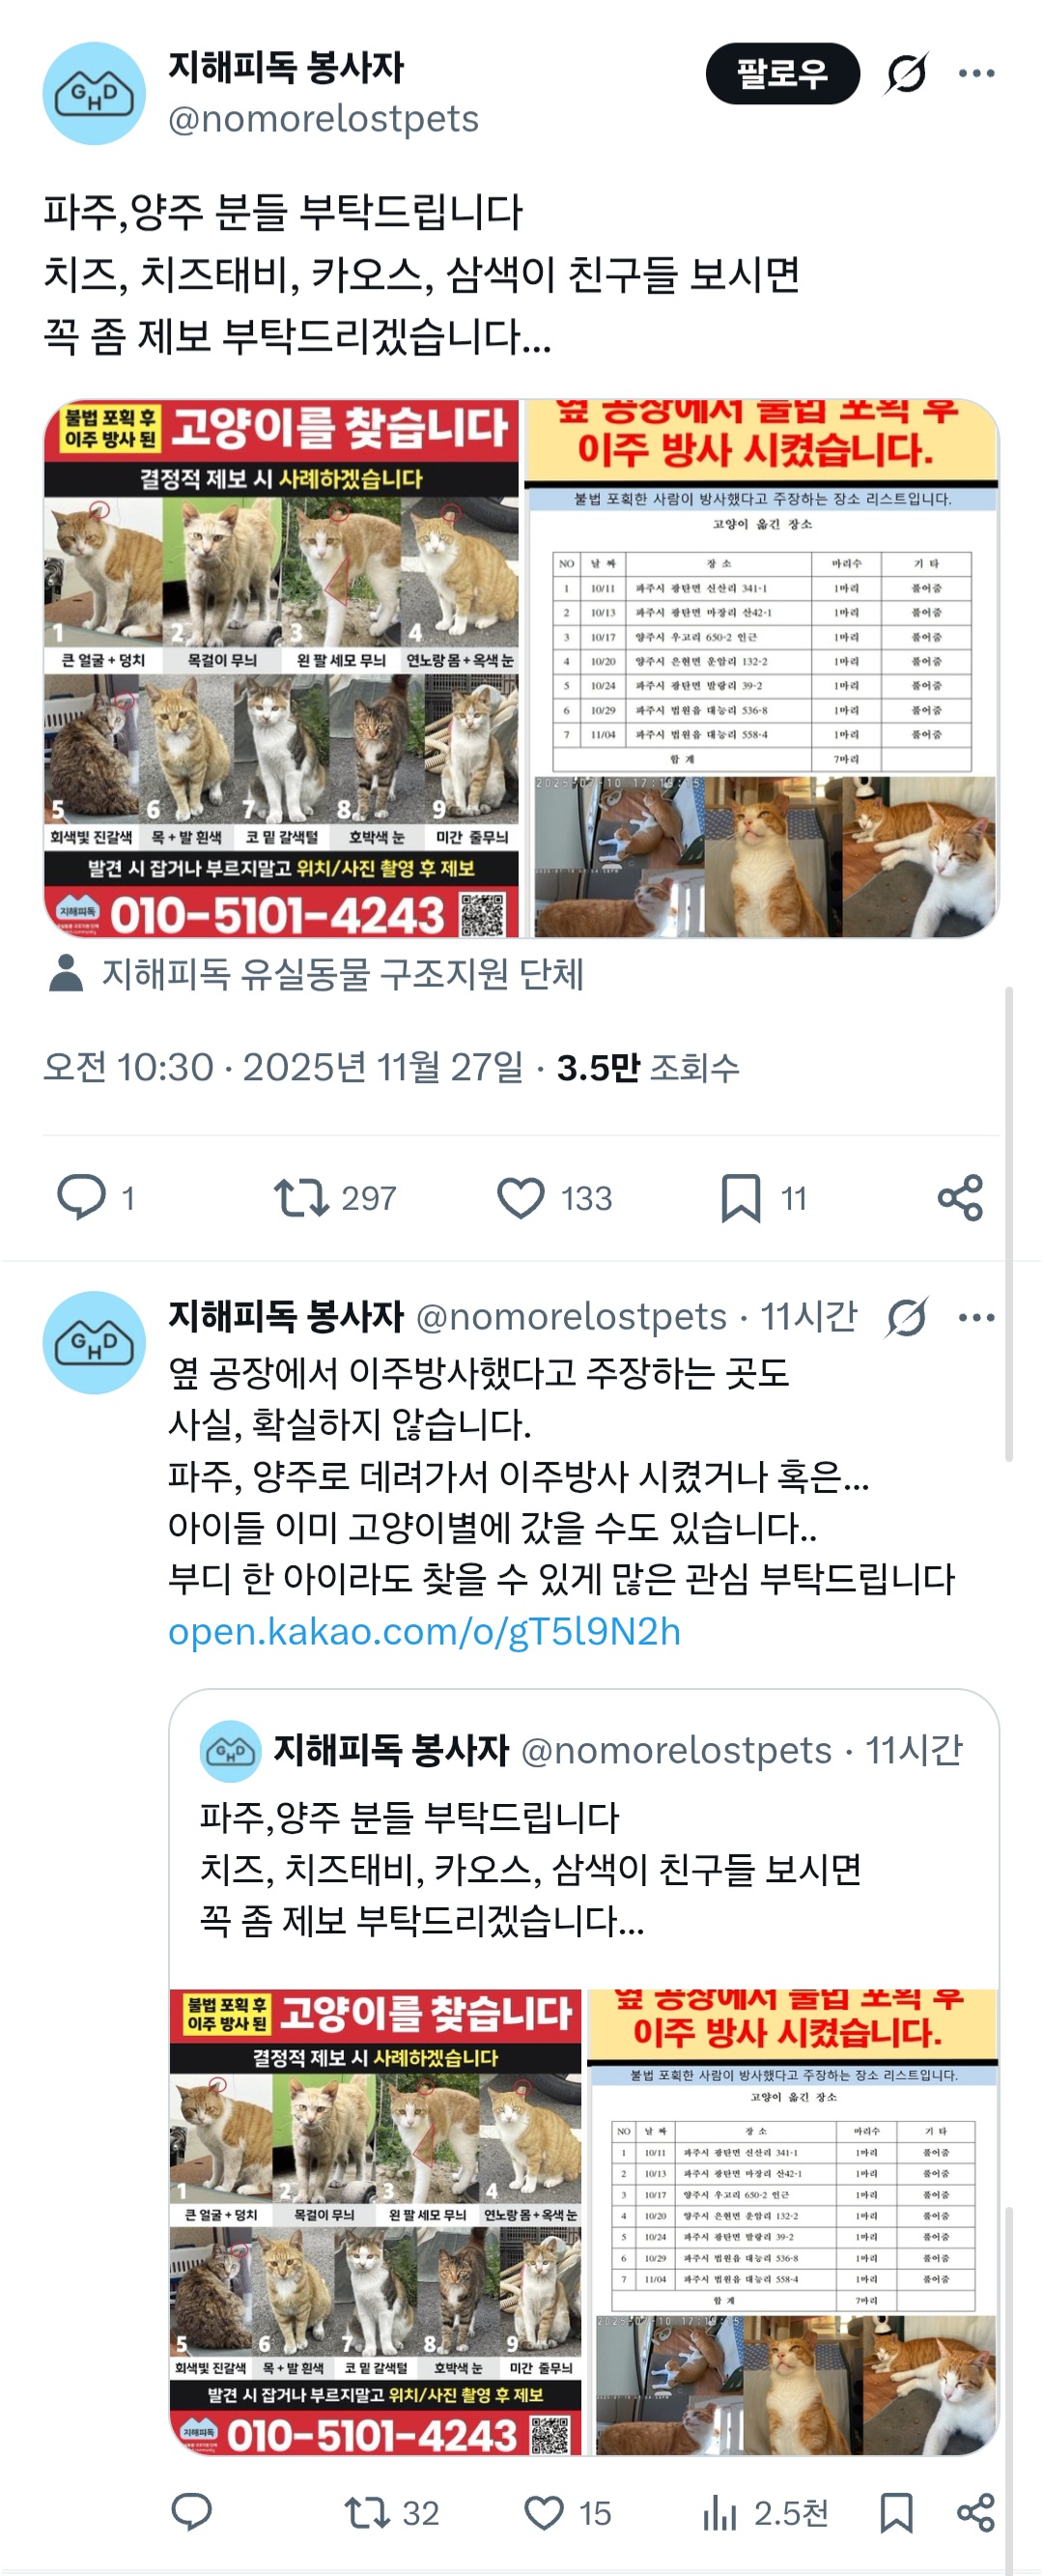Click the 팔로우 follow button
Image resolution: width=1043 pixels, height=2576 pixels.
[782, 73]
